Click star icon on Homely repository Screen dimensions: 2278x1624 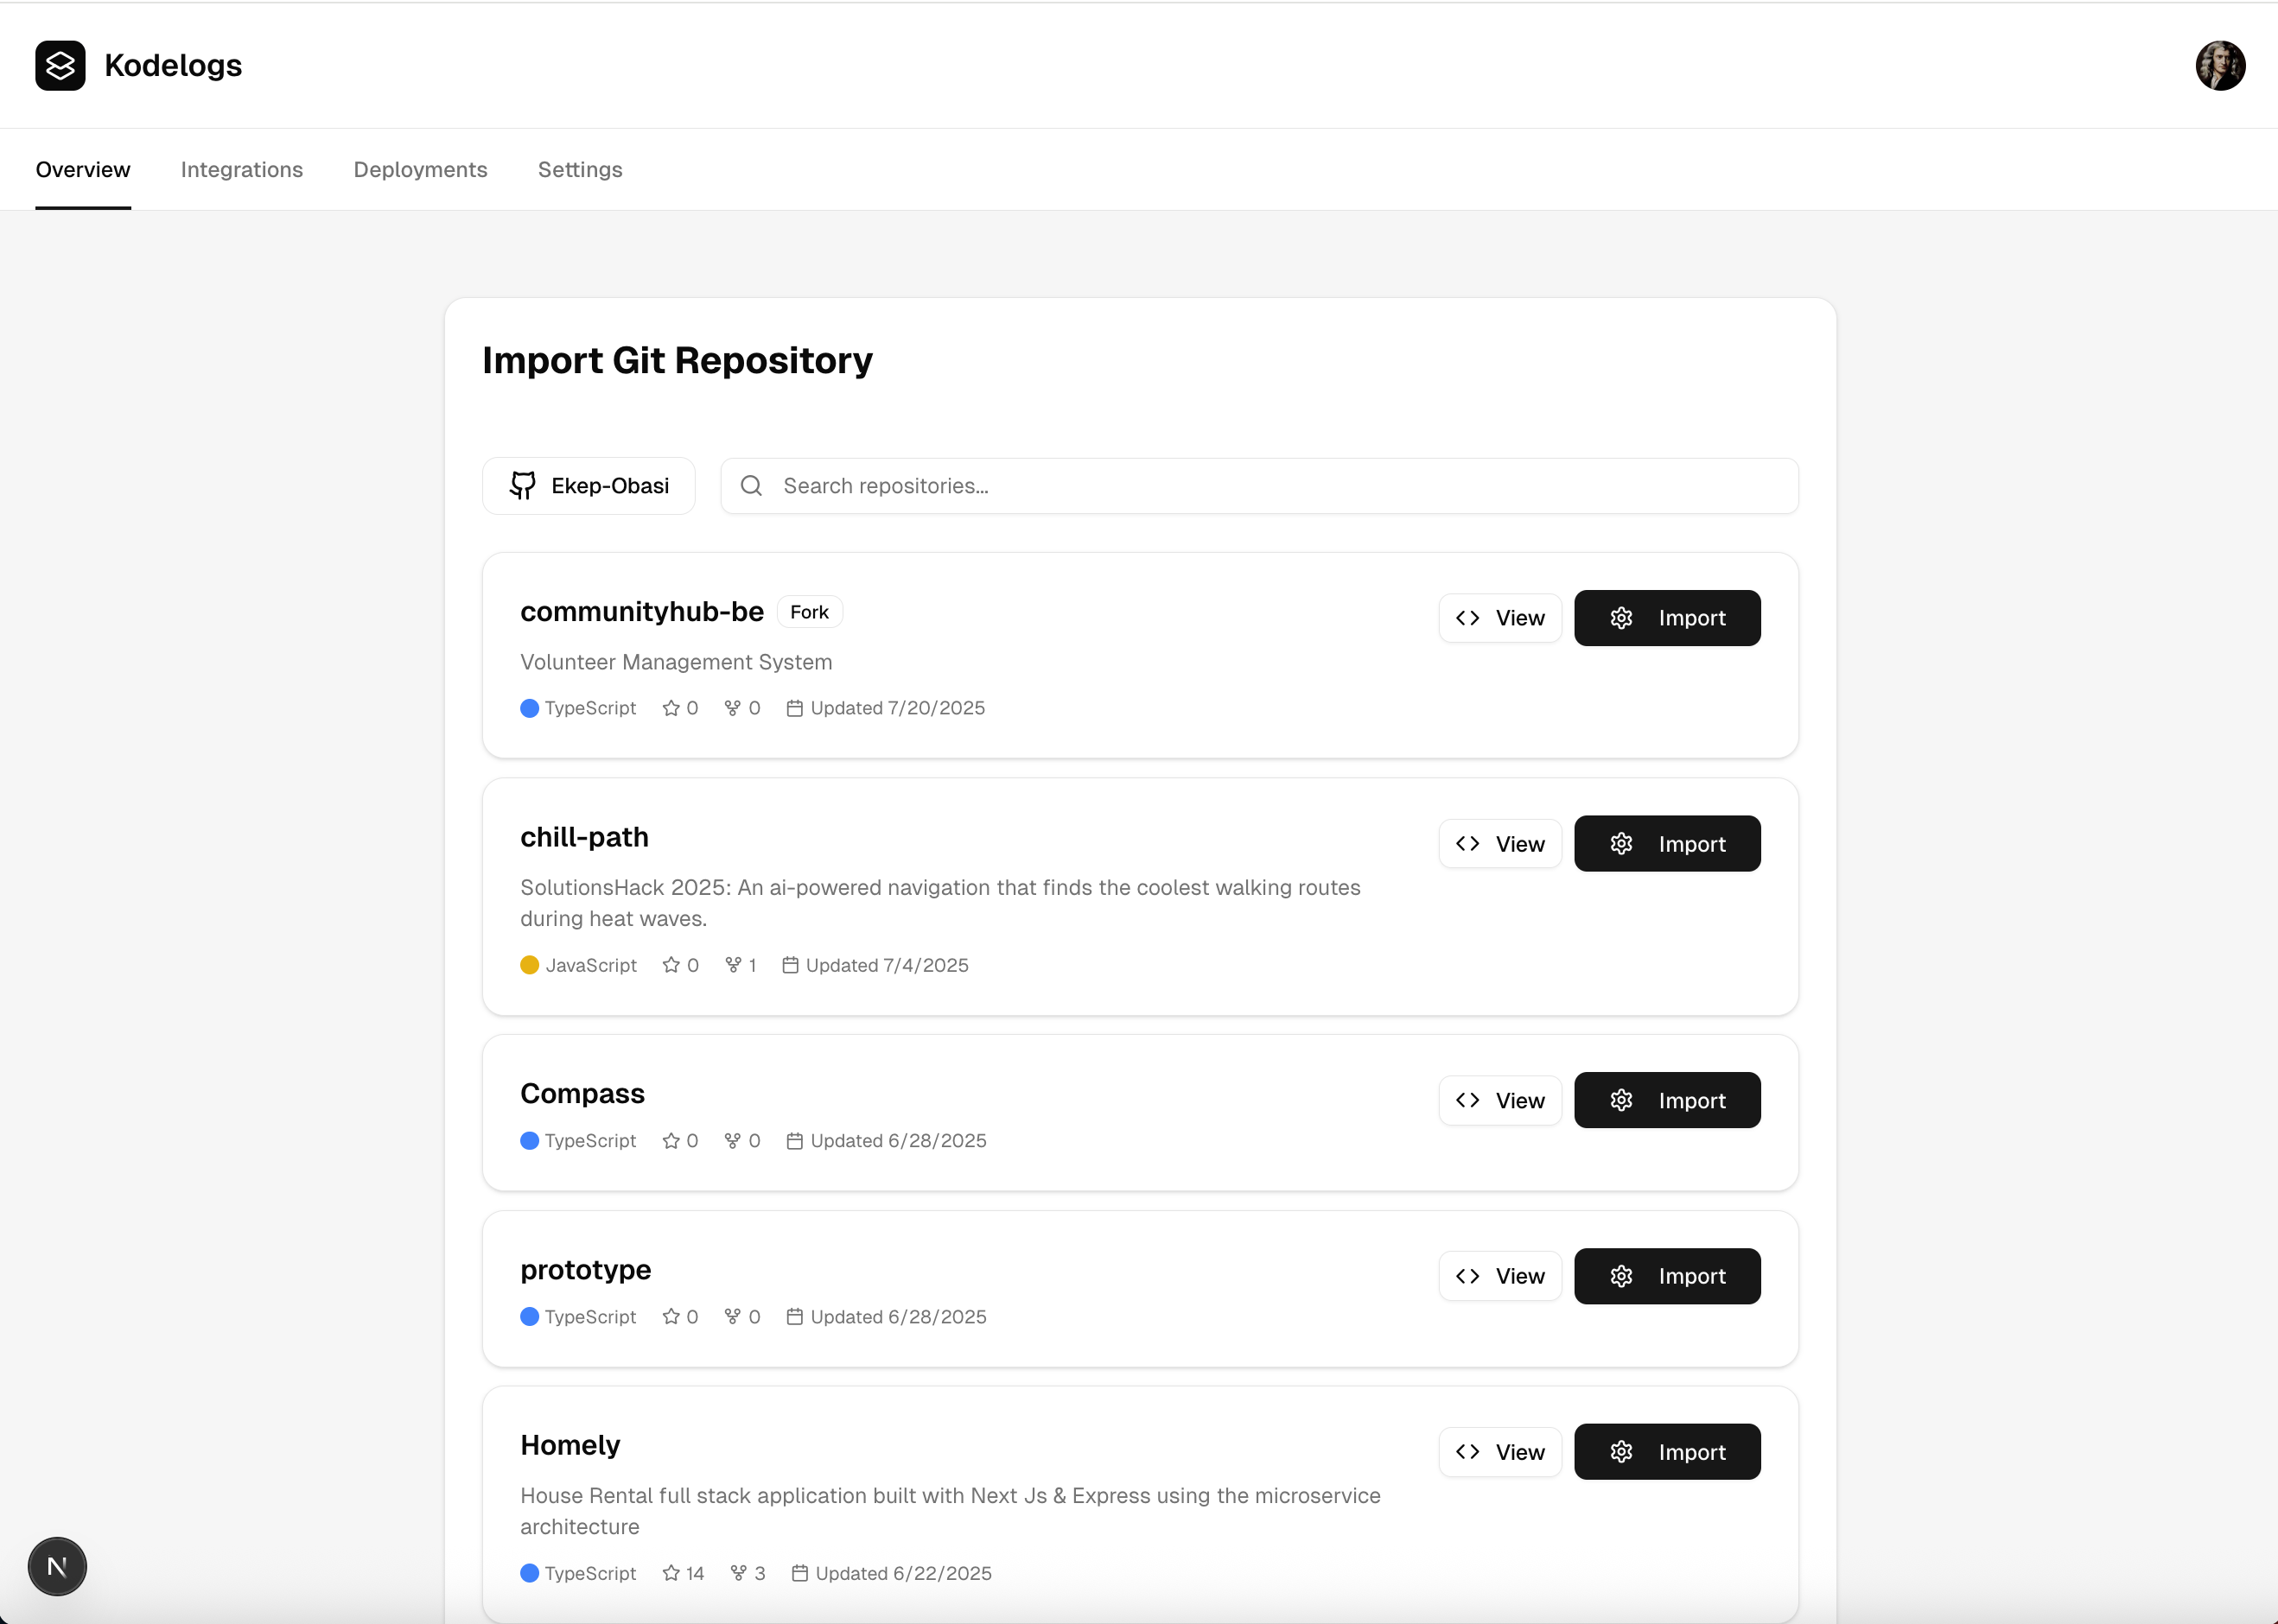click(x=671, y=1573)
